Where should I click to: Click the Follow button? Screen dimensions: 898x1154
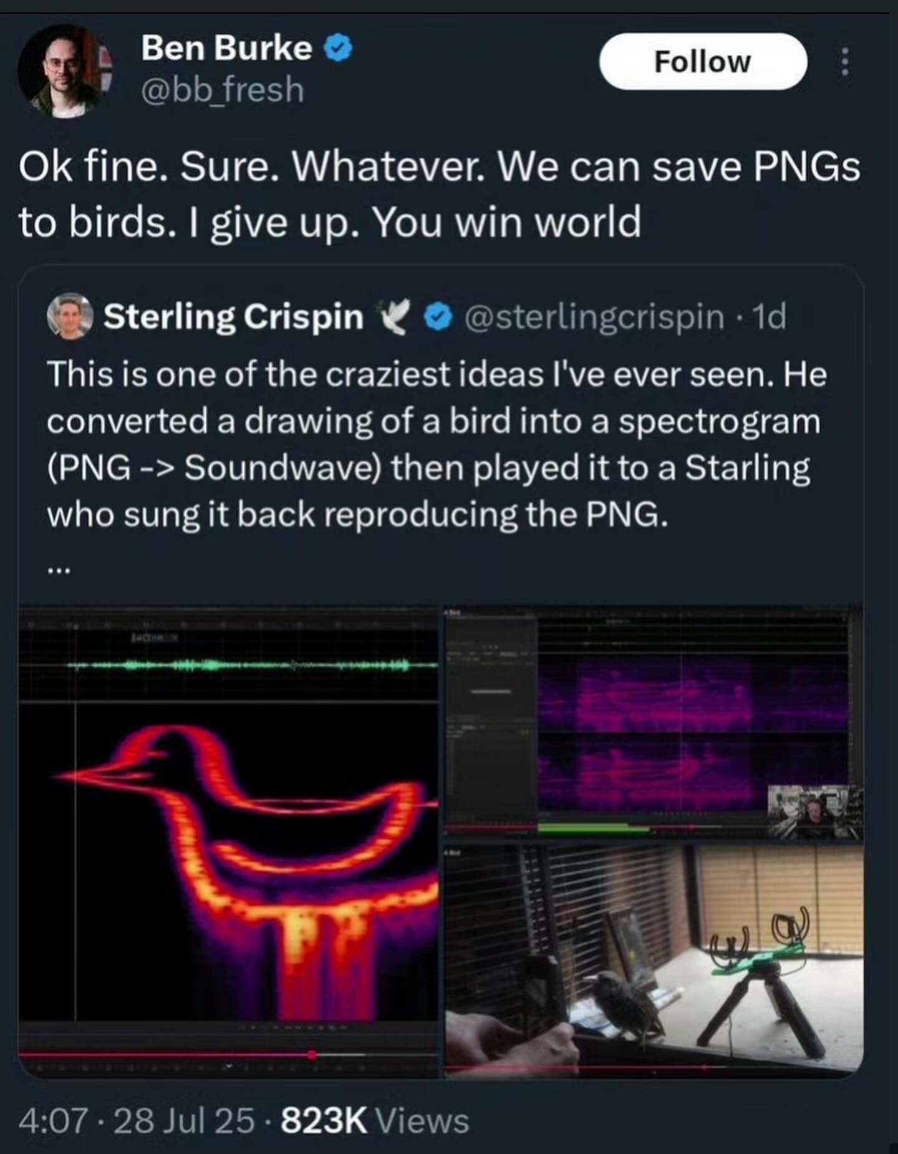pos(703,62)
